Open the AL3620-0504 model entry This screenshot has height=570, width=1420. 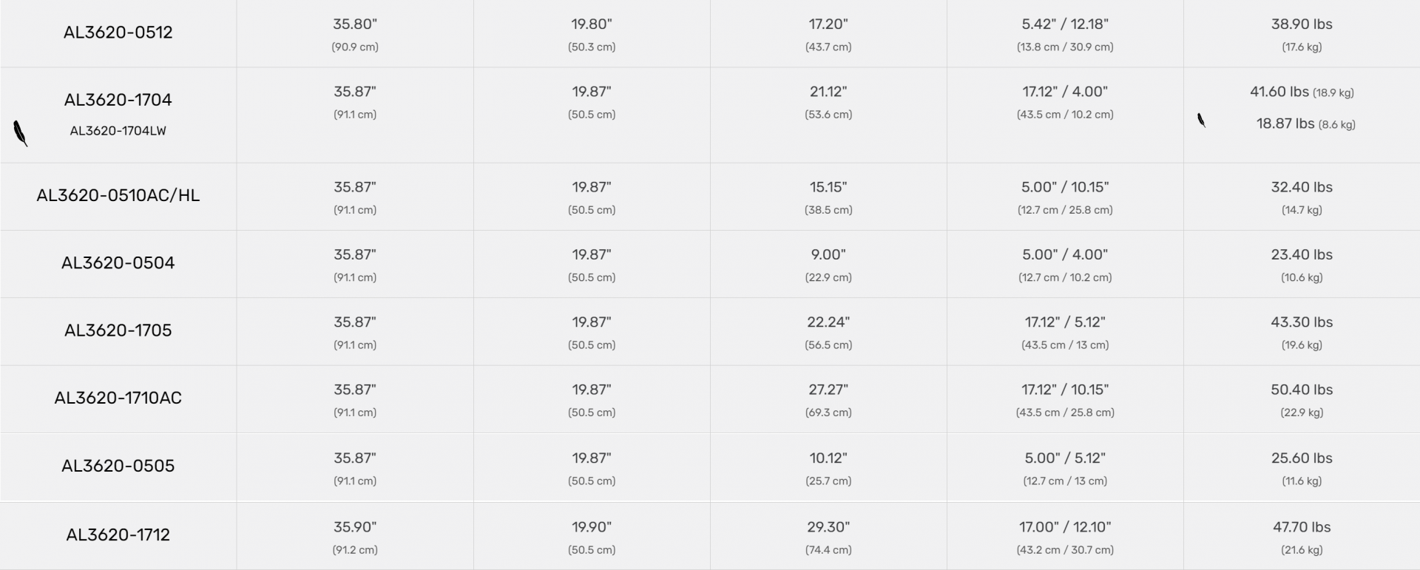click(118, 263)
